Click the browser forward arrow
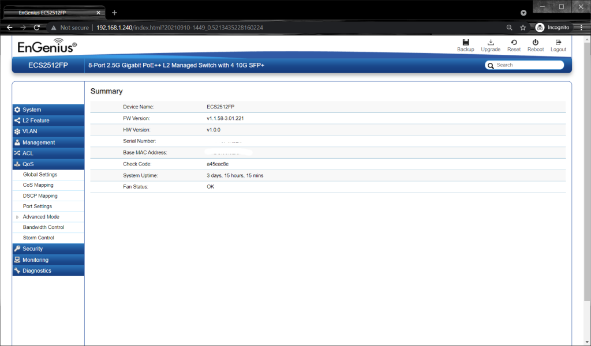The height and width of the screenshot is (346, 591). pos(23,28)
